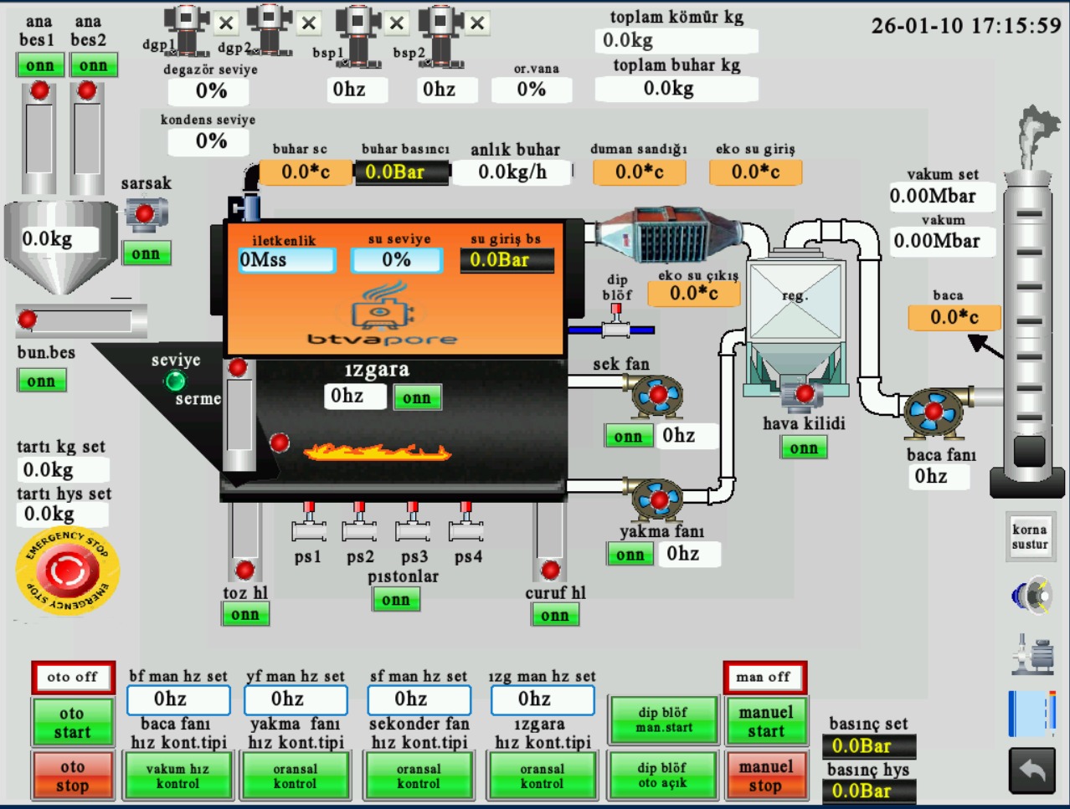Click the baca fanı blower icon
Screen dimensions: 1070x809
point(933,412)
